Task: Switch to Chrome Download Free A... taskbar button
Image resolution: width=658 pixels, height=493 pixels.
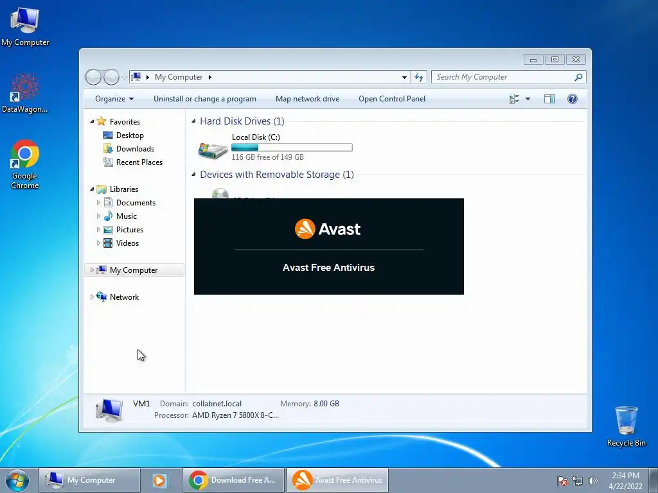Action: click(x=233, y=480)
